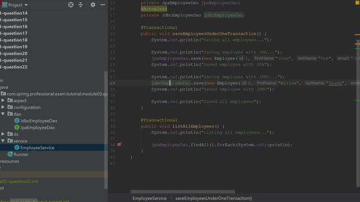Select the resources folder
The width and height of the screenshot is (360, 202).
click(x=10, y=161)
